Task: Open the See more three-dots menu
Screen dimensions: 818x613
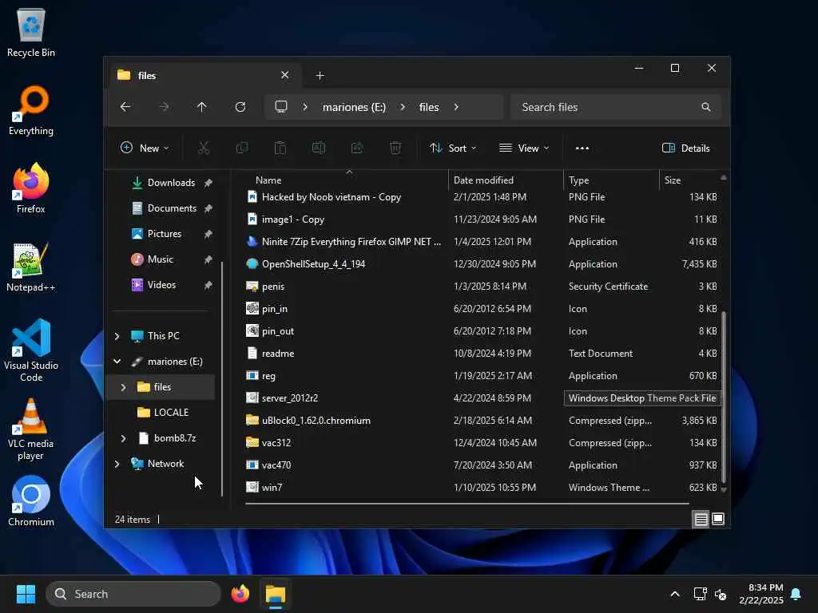Action: (582, 148)
